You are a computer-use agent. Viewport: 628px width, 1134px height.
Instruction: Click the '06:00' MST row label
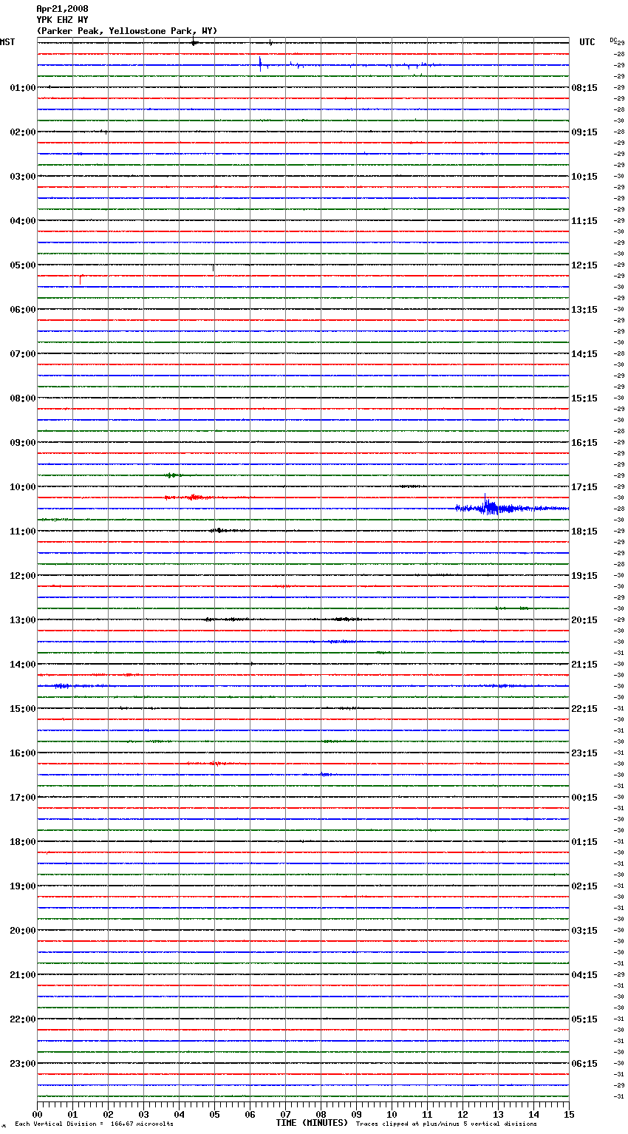click(23, 310)
